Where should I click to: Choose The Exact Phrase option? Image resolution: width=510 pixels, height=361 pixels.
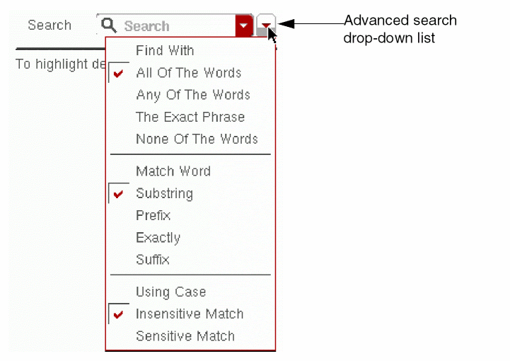pyautogui.click(x=190, y=117)
